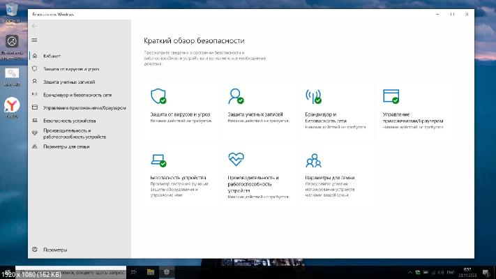
Task: Open the account protection person tile icon
Action: click(x=236, y=96)
